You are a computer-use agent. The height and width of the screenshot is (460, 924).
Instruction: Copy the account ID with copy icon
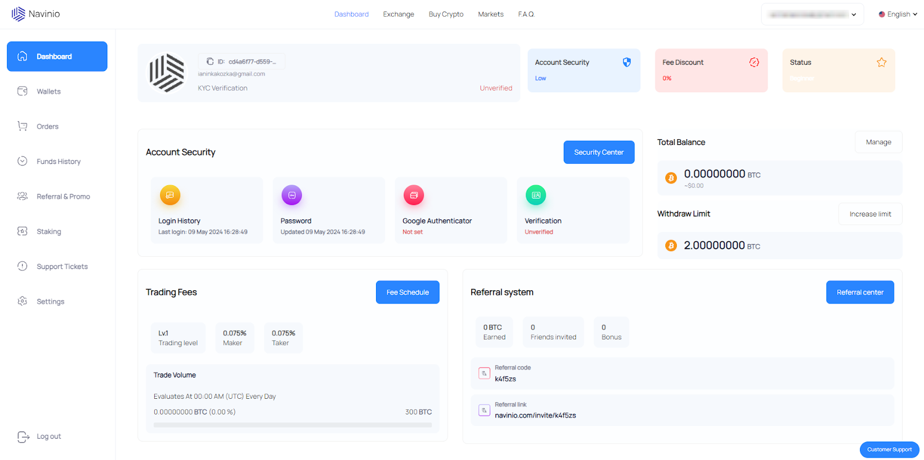[210, 61]
